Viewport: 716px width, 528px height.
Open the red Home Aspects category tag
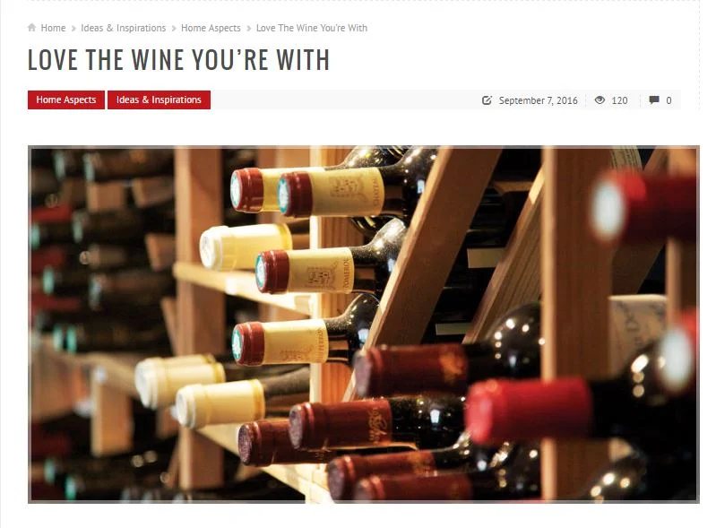[66, 100]
